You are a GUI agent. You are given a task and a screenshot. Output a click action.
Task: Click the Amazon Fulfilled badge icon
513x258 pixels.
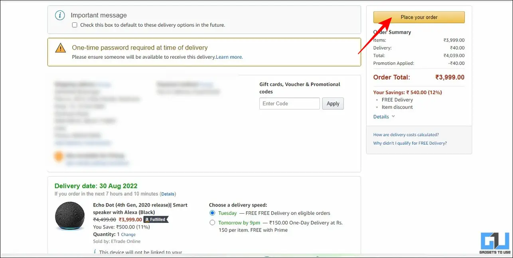pos(156,219)
